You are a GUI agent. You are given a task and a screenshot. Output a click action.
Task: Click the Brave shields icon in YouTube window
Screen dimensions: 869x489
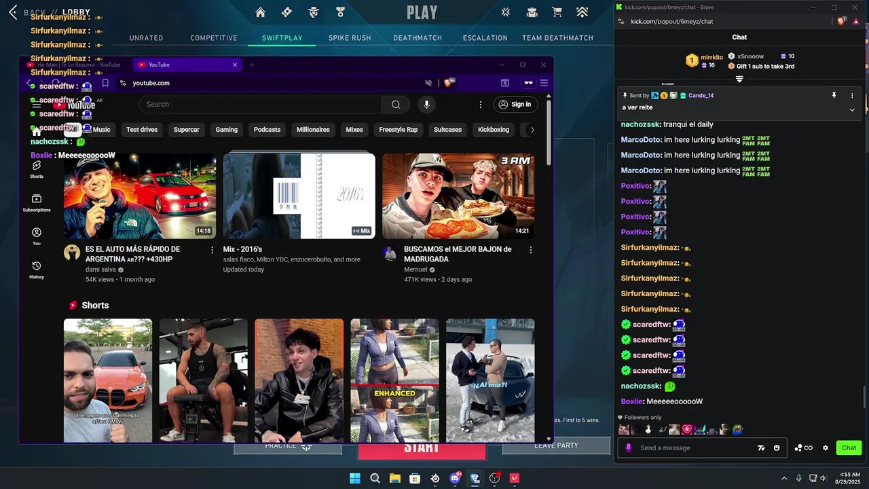449,83
